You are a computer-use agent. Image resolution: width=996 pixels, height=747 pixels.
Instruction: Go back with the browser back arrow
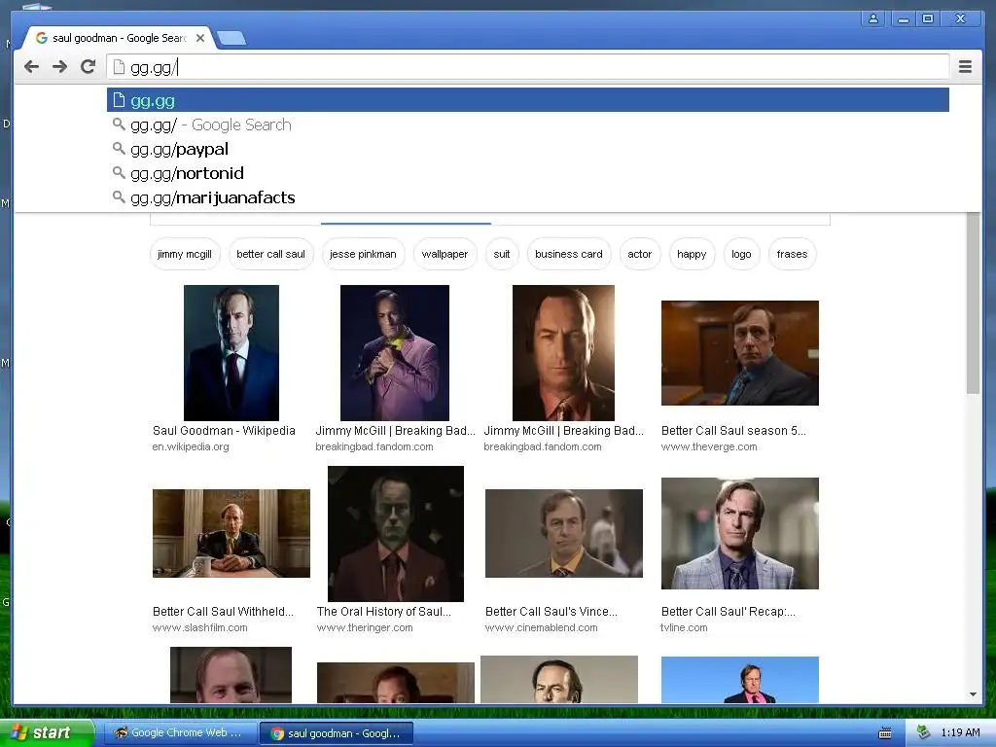[32, 67]
